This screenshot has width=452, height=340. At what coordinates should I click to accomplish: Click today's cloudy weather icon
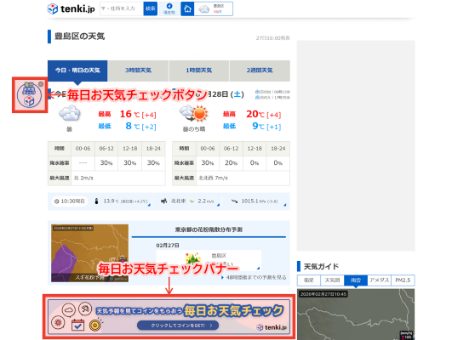pos(70,113)
